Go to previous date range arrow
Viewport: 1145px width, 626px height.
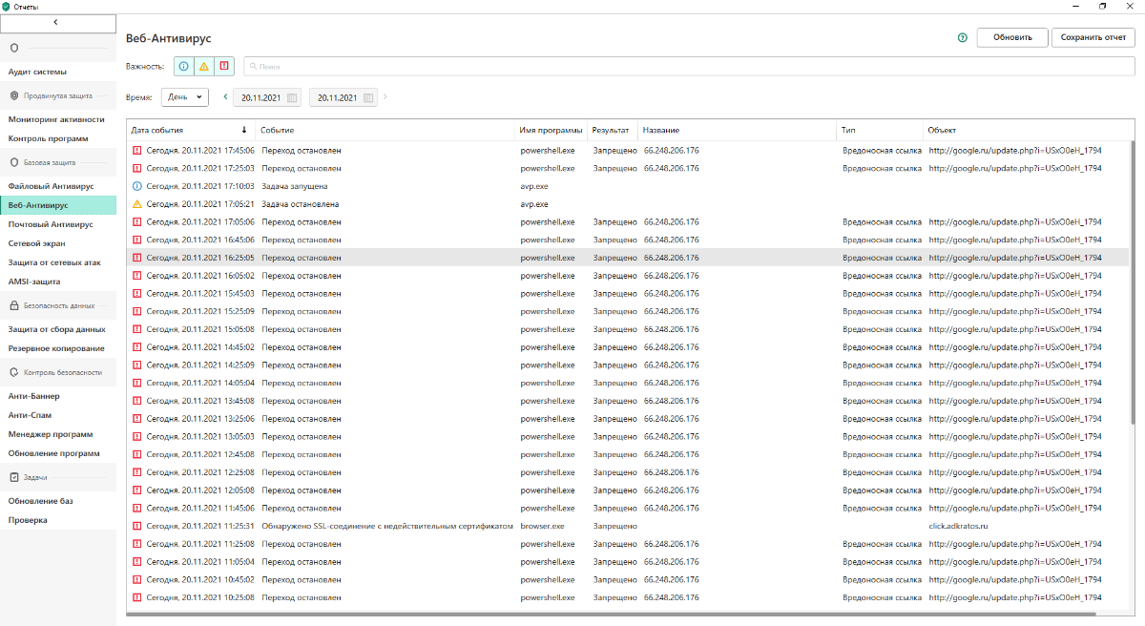point(225,97)
